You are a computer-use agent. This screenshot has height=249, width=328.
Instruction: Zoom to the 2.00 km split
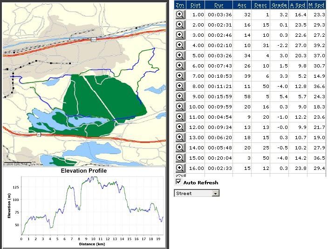click(180, 25)
